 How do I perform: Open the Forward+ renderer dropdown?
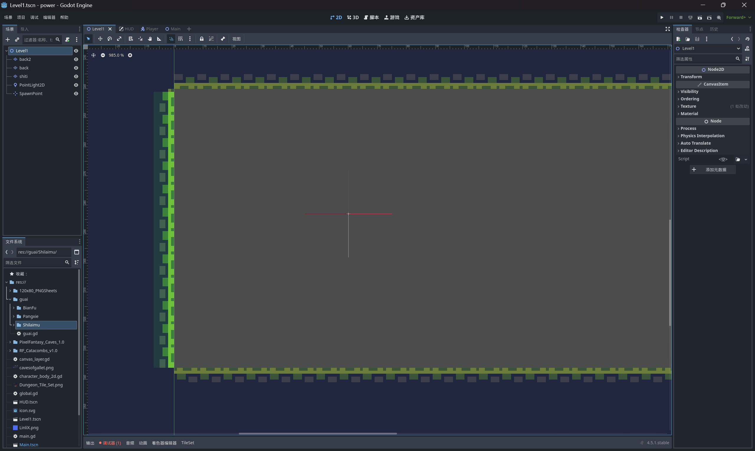click(738, 17)
